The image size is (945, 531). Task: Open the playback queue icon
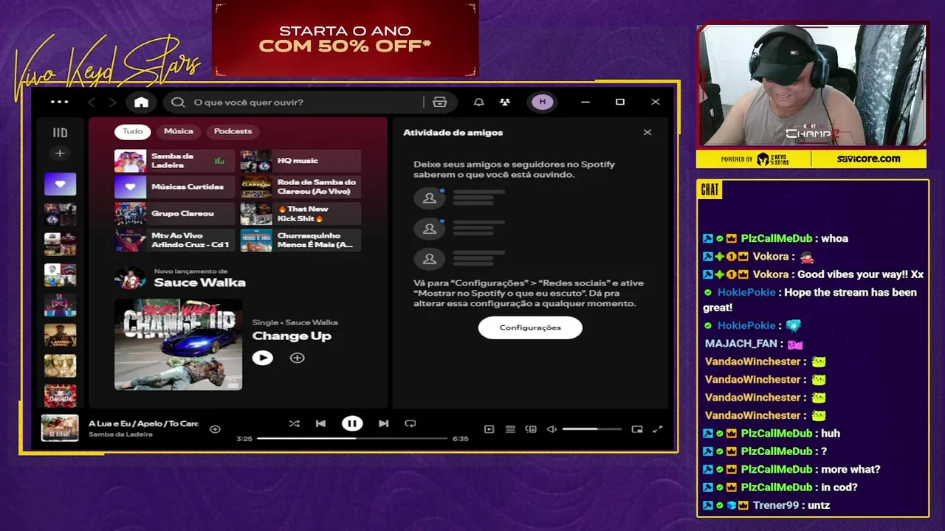coord(510,429)
